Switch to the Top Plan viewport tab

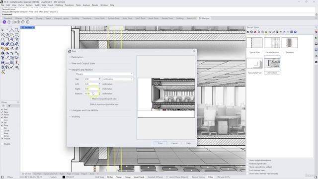[x=37, y=174]
